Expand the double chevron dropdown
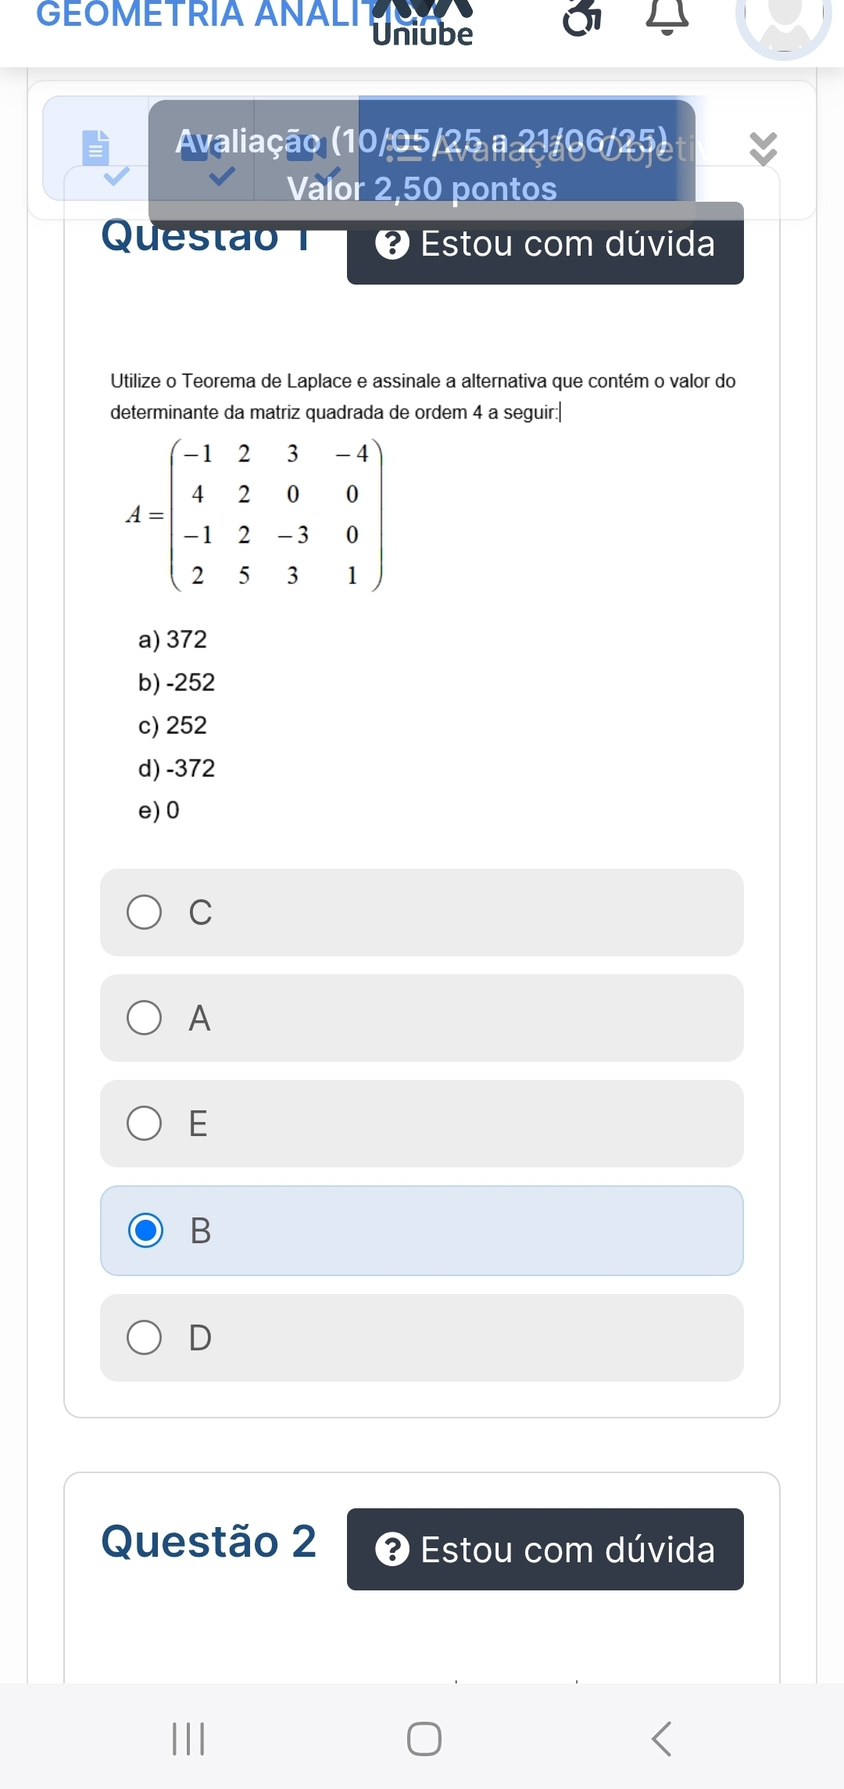The image size is (844, 1789). click(x=764, y=149)
